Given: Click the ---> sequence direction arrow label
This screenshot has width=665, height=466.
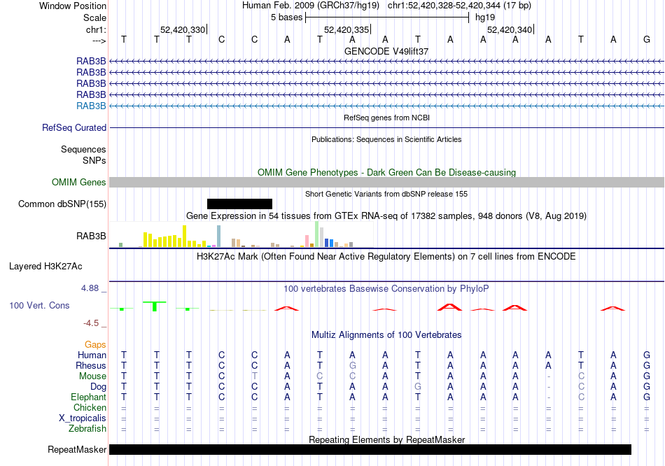Looking at the screenshot, I should tap(99, 41).
